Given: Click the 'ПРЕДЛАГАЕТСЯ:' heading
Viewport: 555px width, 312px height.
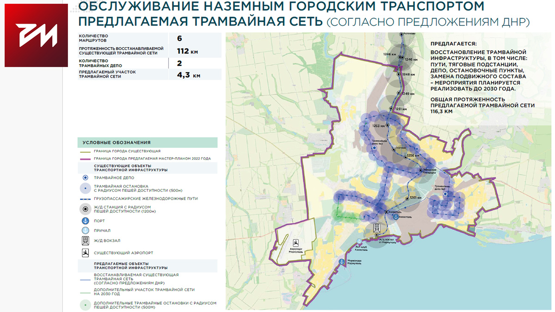Looking at the screenshot, I should click(453, 43).
